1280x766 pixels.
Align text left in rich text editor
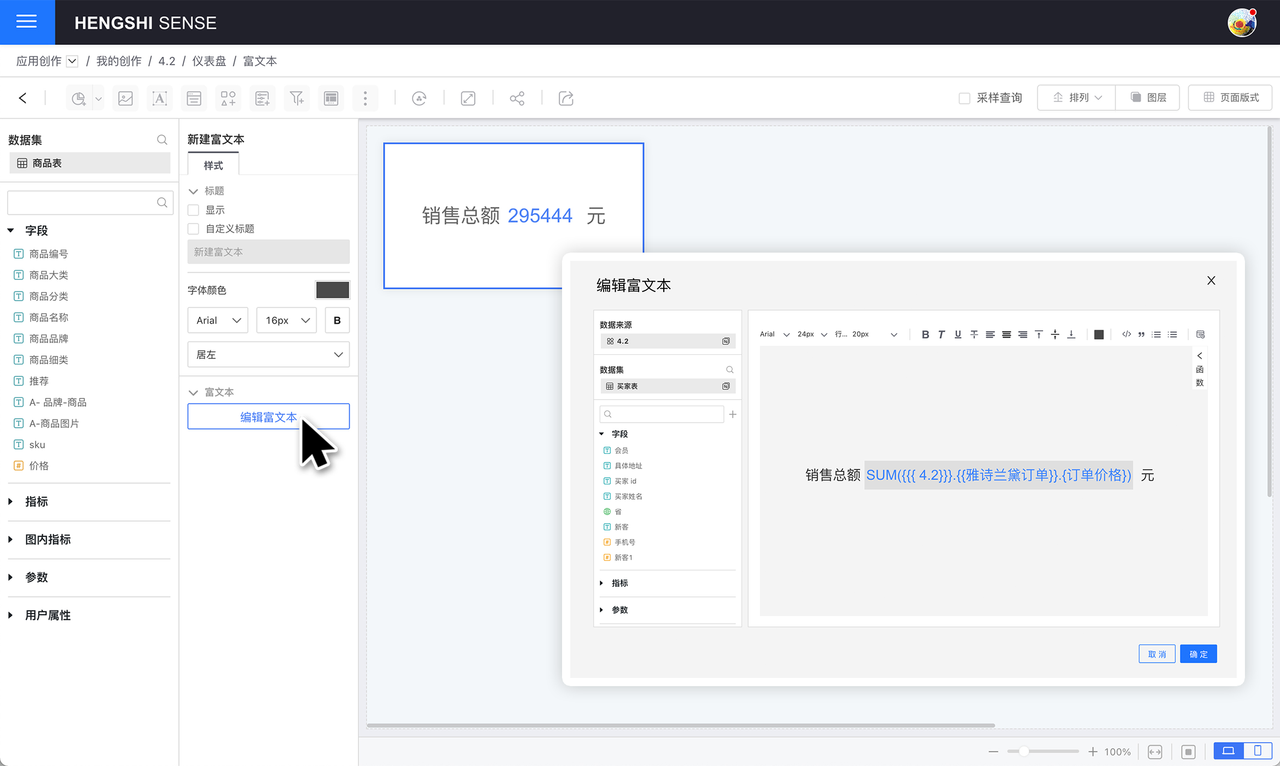click(x=990, y=335)
